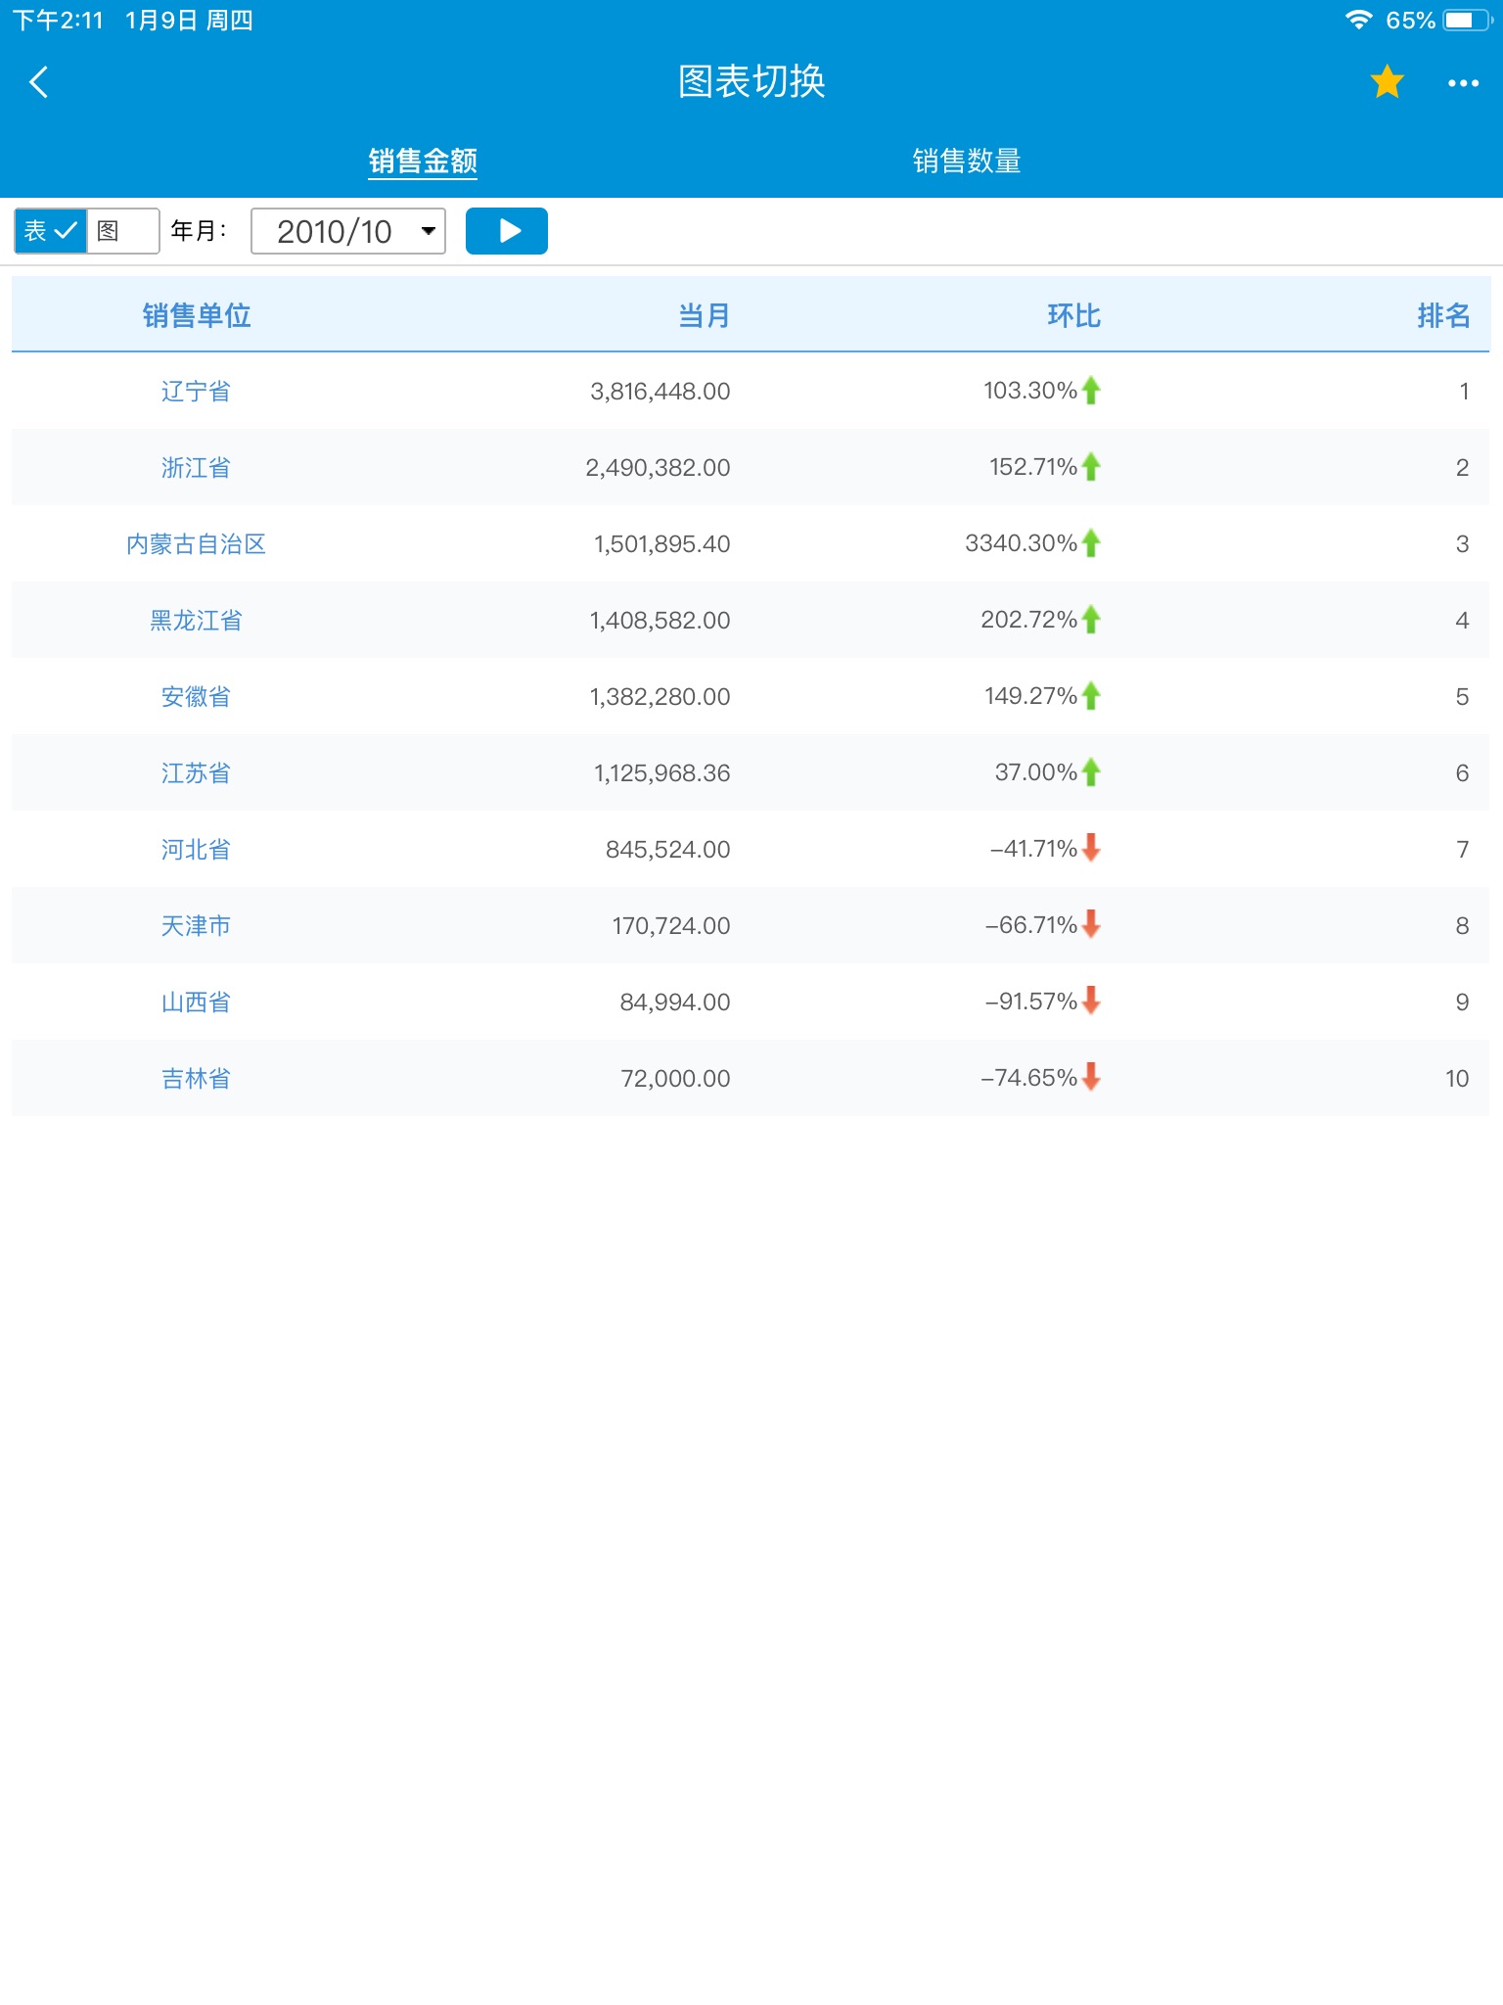The width and height of the screenshot is (1503, 2005).
Task: Tap the green up arrow beside 103.30%
Action: [x=1091, y=391]
